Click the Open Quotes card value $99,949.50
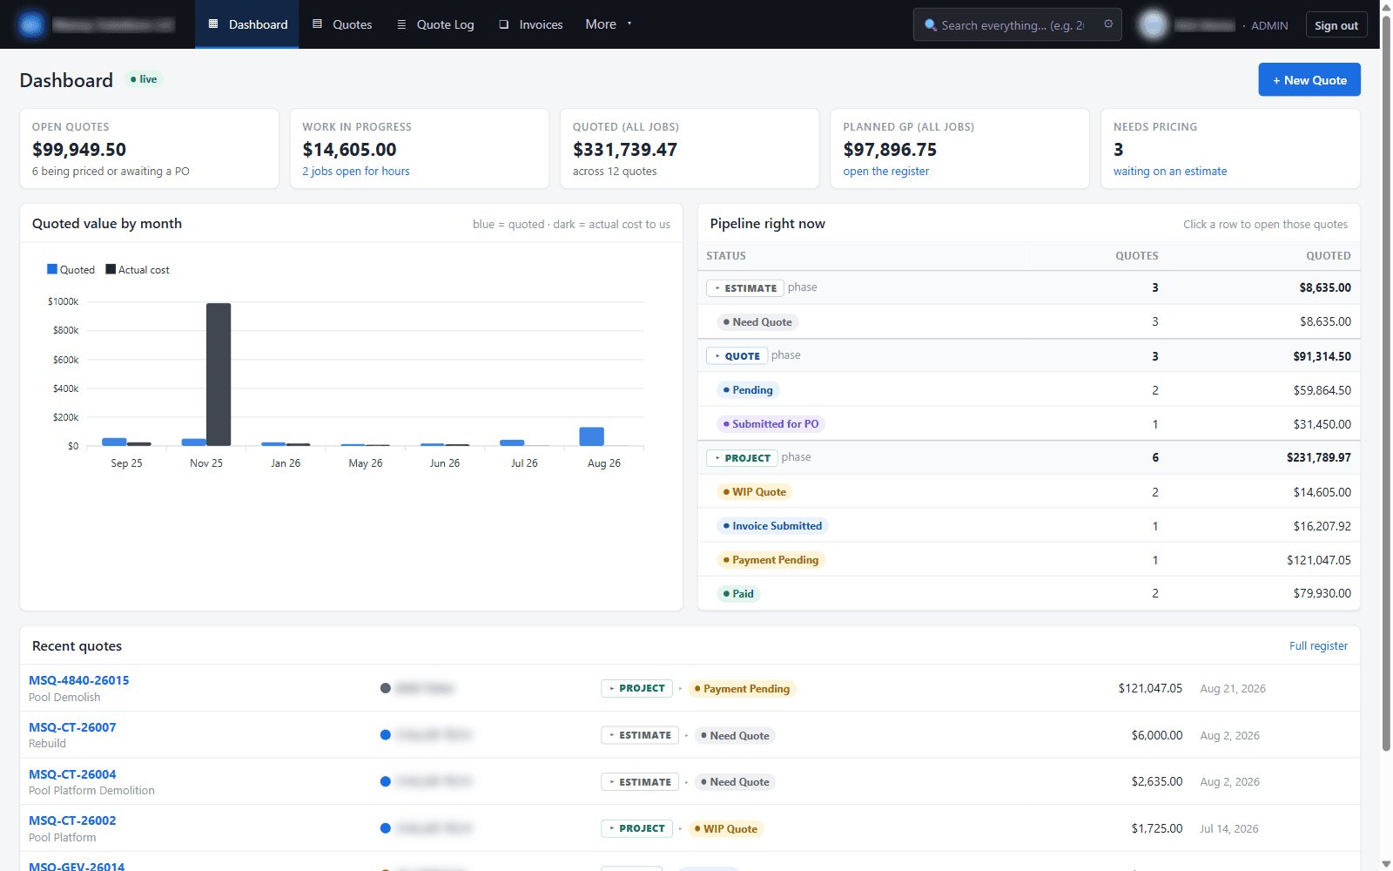Screen dimensions: 1393x871 pyautogui.click(x=79, y=150)
